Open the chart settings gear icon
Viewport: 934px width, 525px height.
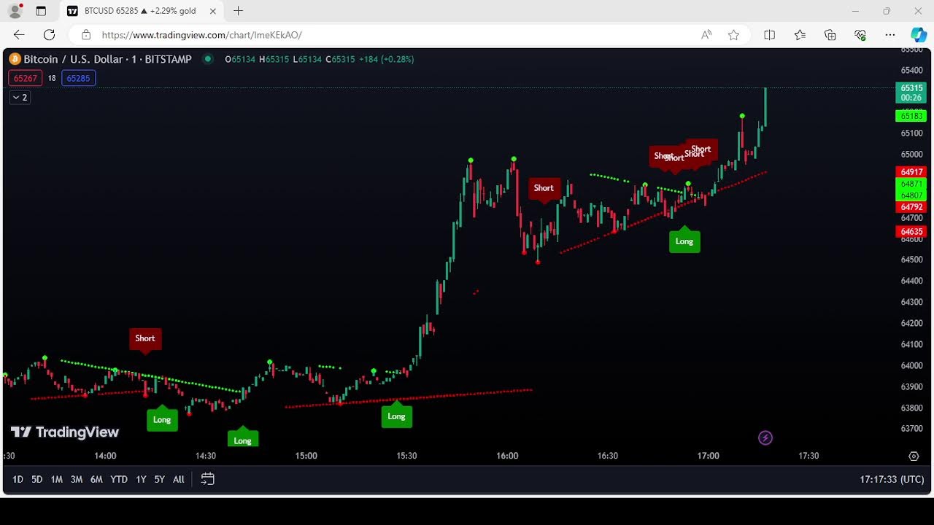click(x=914, y=456)
